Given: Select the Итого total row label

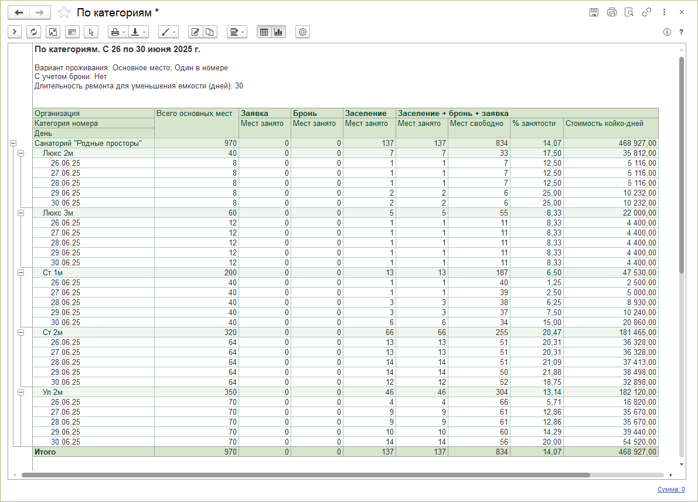Looking at the screenshot, I should click(45, 452).
